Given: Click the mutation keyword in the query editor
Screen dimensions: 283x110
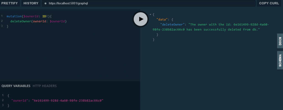Looking at the screenshot, I should [14, 16].
